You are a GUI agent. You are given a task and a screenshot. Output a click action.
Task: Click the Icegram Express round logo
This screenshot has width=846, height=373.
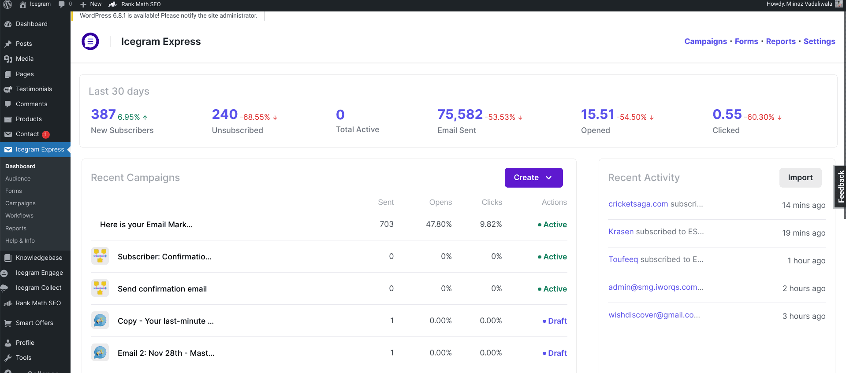(x=90, y=41)
